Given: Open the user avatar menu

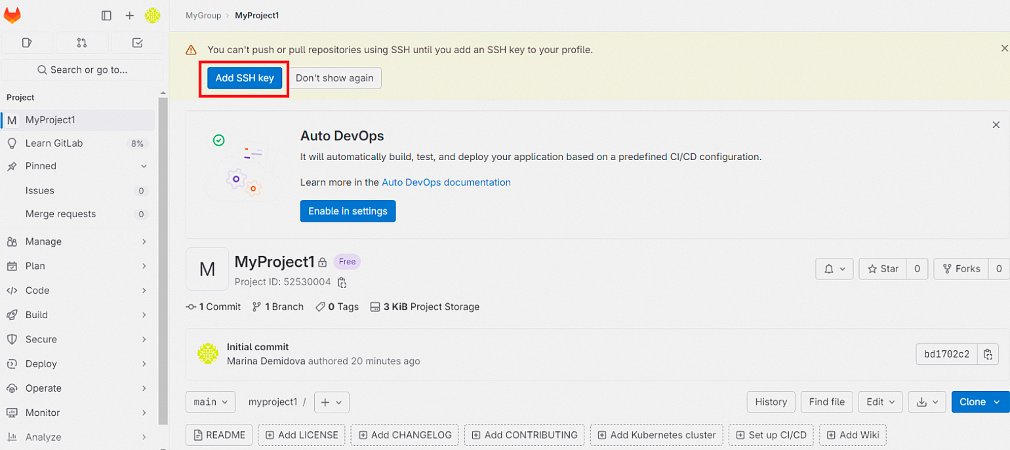Looking at the screenshot, I should [x=153, y=15].
